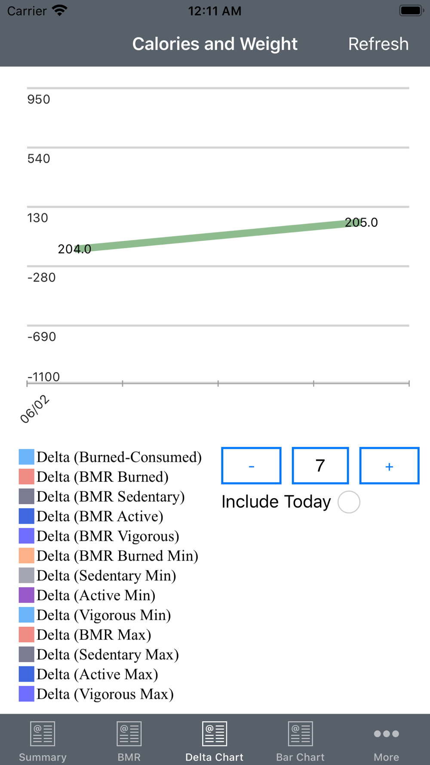Image resolution: width=430 pixels, height=765 pixels.
Task: Open the More dots icon
Action: [x=386, y=734]
